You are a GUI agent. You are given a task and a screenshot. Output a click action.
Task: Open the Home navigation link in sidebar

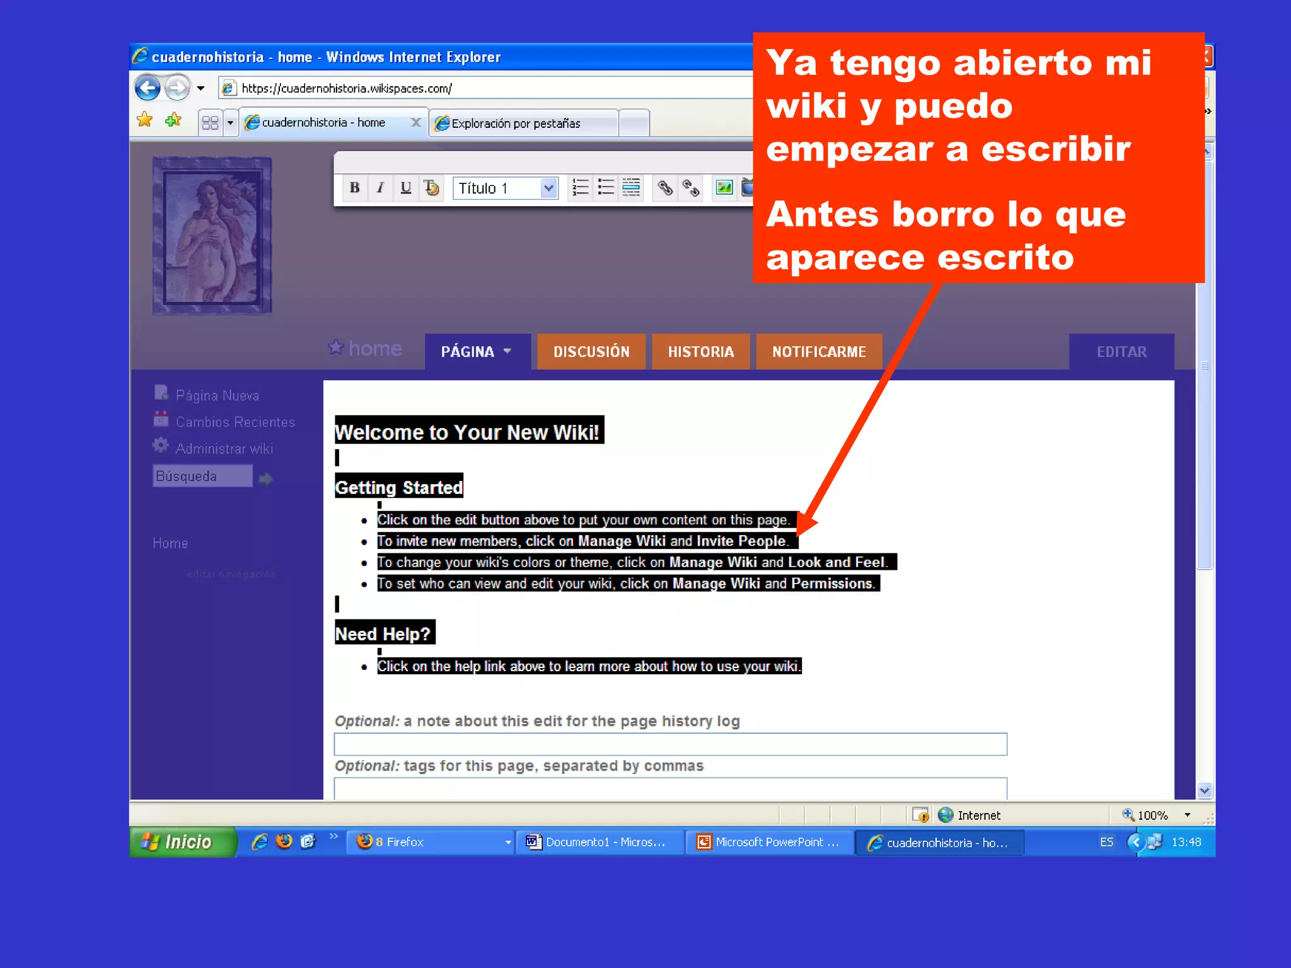pyautogui.click(x=170, y=543)
